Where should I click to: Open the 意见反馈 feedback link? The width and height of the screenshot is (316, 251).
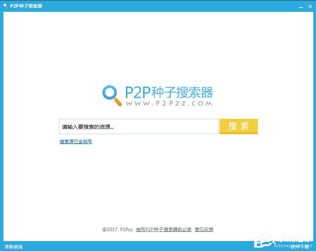[x=204, y=229]
